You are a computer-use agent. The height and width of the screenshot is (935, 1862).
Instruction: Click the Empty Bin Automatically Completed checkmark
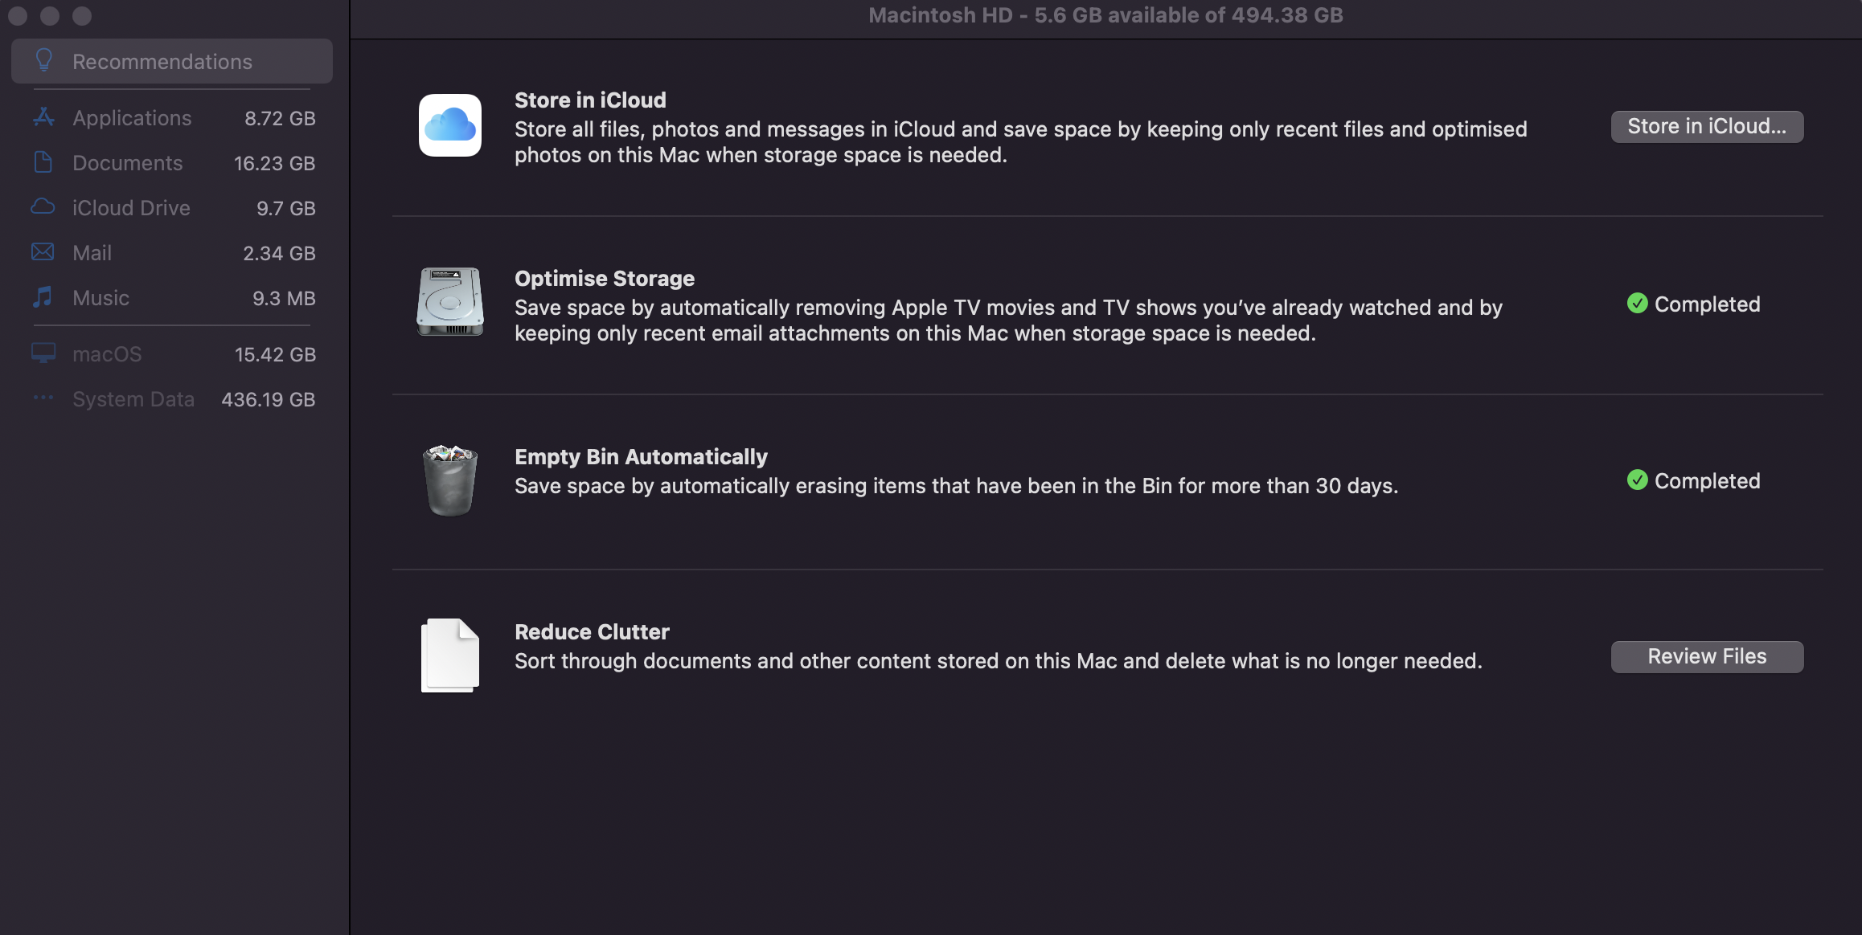1638,480
